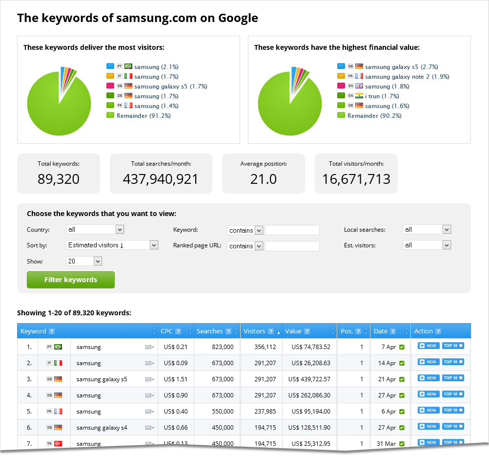The image size is (489, 459).
Task: Open the Est. visitors dropdown
Action: coord(427,245)
